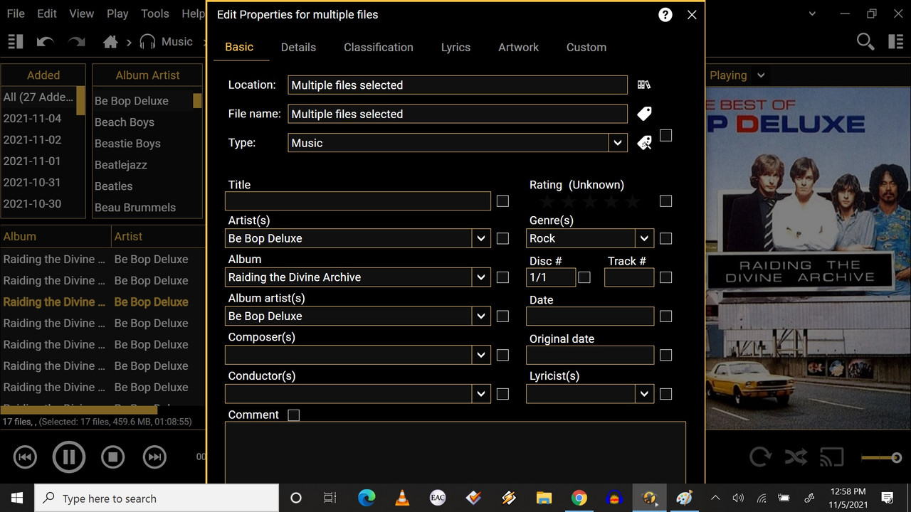This screenshot has width=911, height=512.
Task: Open File Explorer from taskbar
Action: 544,498
